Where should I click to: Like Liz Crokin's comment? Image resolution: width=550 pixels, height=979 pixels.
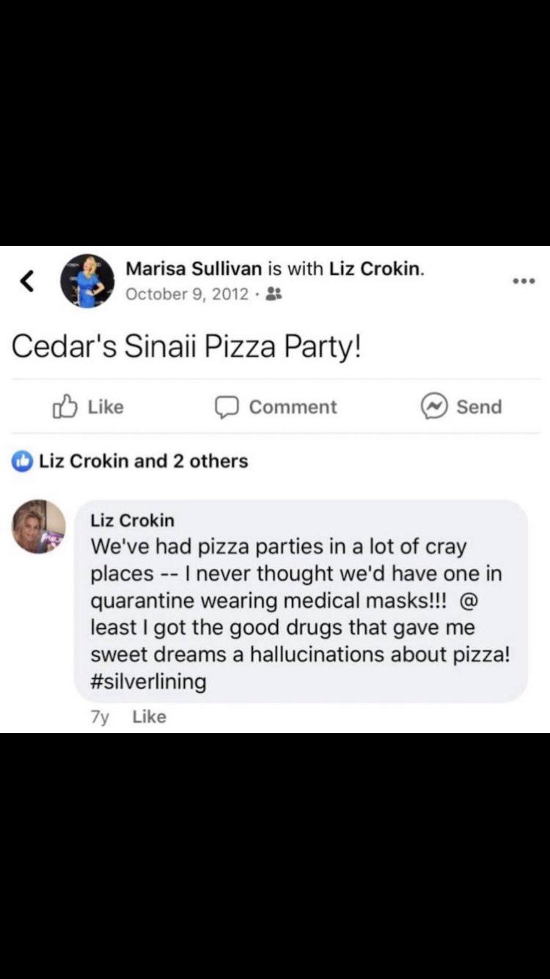click(x=149, y=717)
